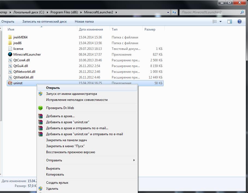Viewport: 248px width, 193px height.
Task: Sort files by Дата изменения column
Action: pos(91,29)
